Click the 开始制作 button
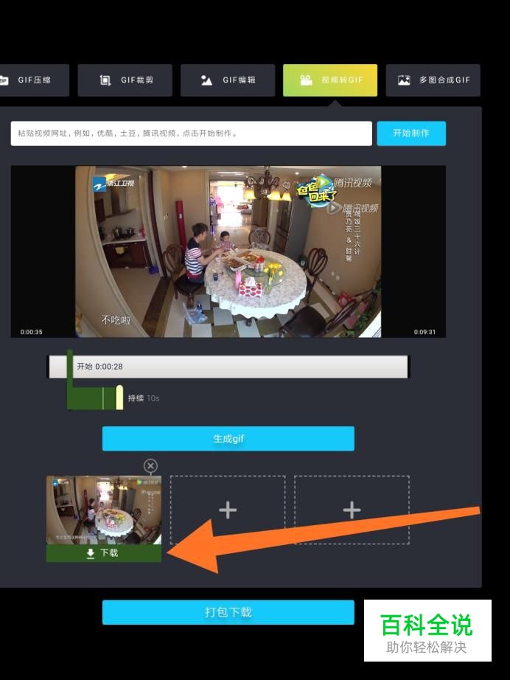Screen dimensions: 510x680 point(411,133)
